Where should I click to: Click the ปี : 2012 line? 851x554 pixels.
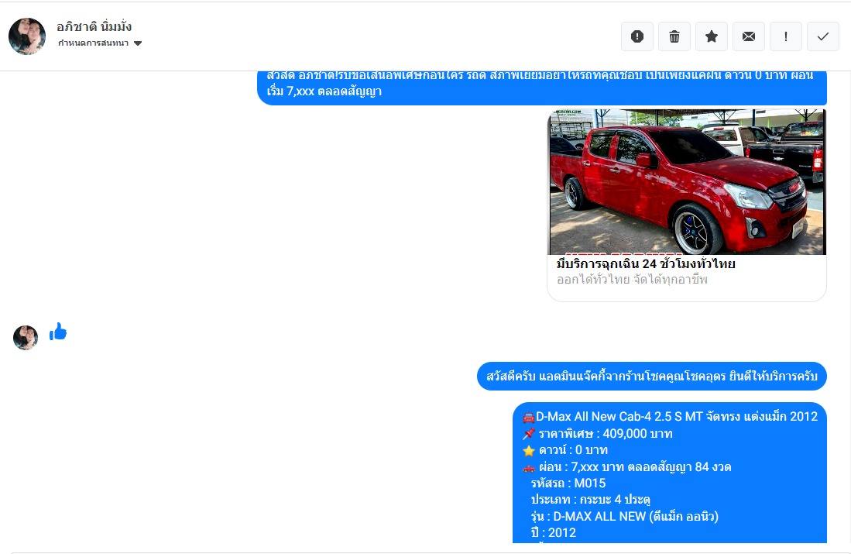click(554, 533)
